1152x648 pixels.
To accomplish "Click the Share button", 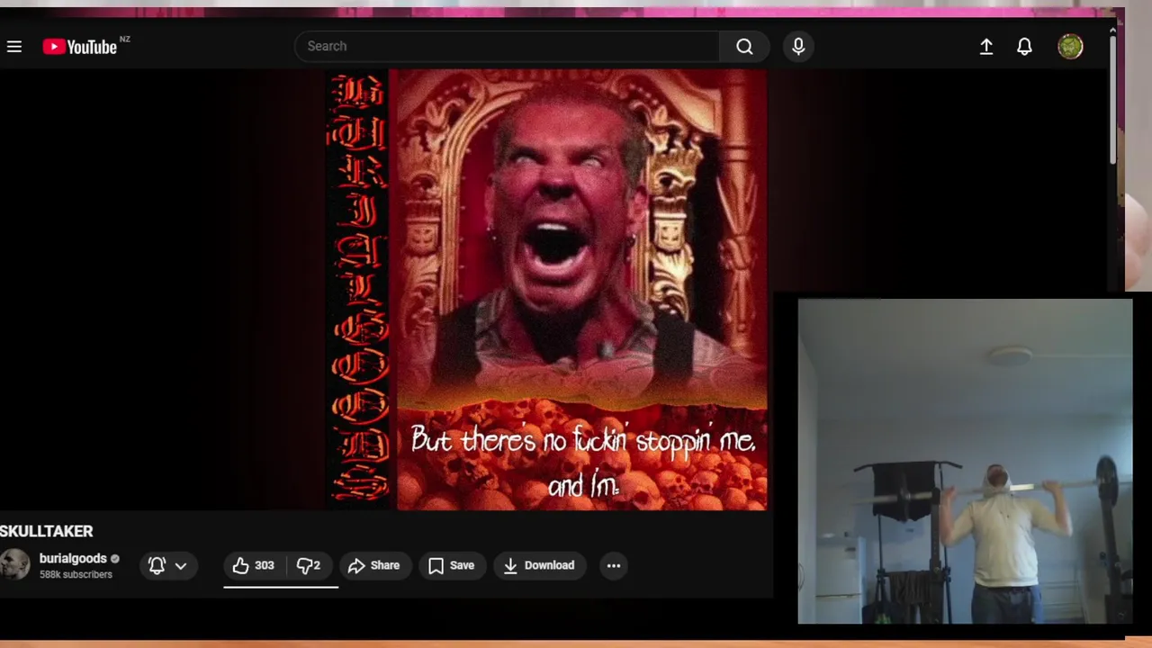I will point(373,565).
